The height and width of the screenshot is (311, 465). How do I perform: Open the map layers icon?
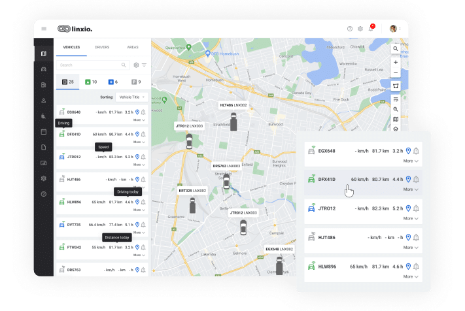(396, 129)
